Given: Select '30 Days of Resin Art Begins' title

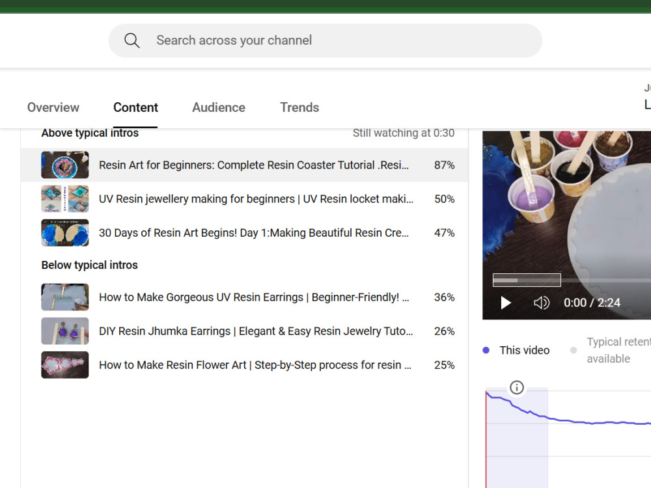Looking at the screenshot, I should point(254,233).
